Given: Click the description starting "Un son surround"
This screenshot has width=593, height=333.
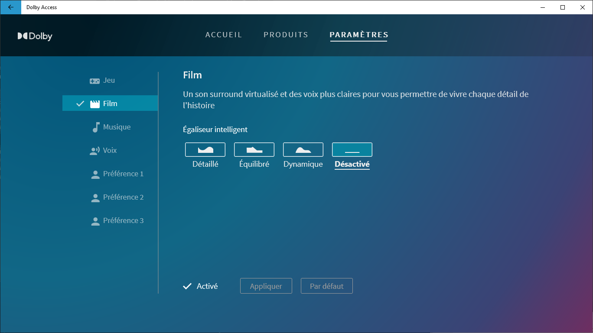Looking at the screenshot, I should tap(356, 100).
